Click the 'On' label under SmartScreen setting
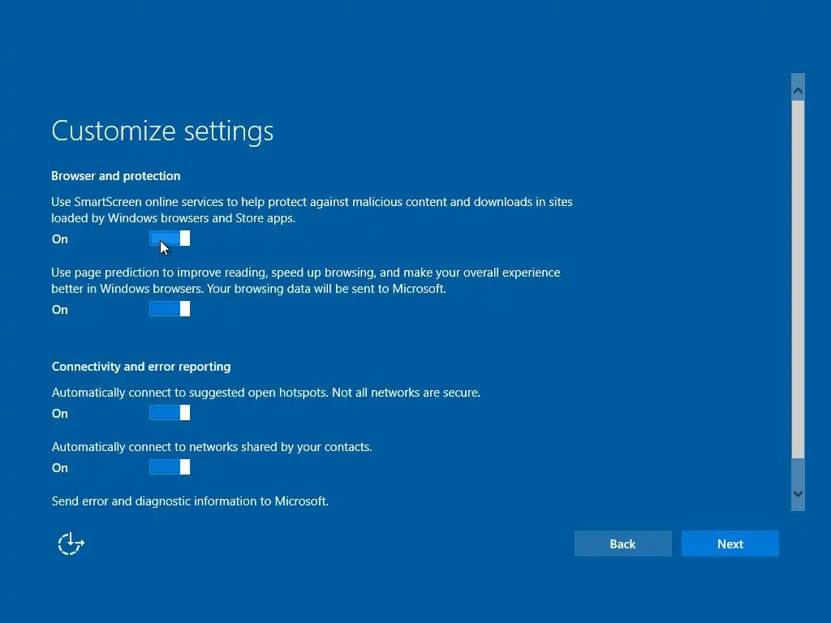 [60, 239]
